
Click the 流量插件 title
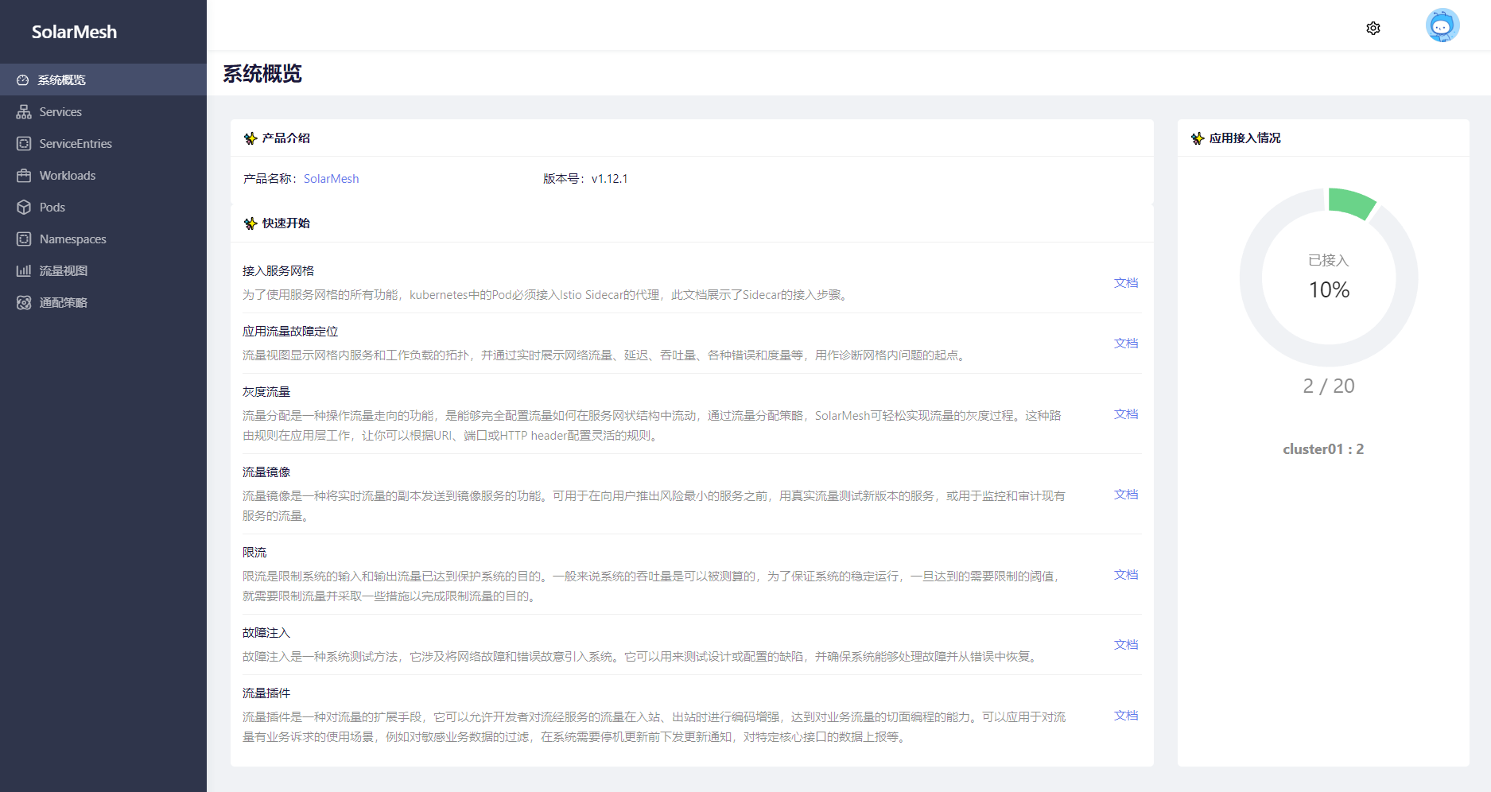[266, 693]
